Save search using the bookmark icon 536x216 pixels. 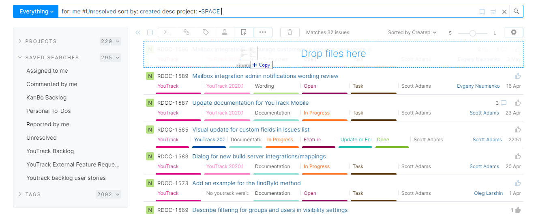482,12
